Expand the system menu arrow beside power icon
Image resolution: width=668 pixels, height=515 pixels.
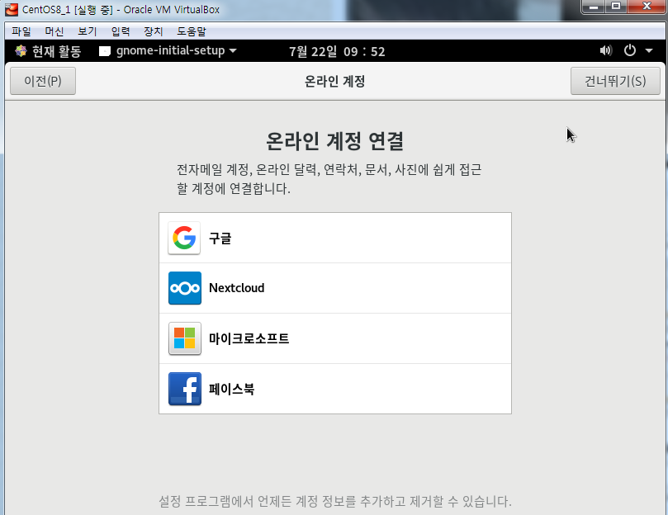[x=649, y=50]
